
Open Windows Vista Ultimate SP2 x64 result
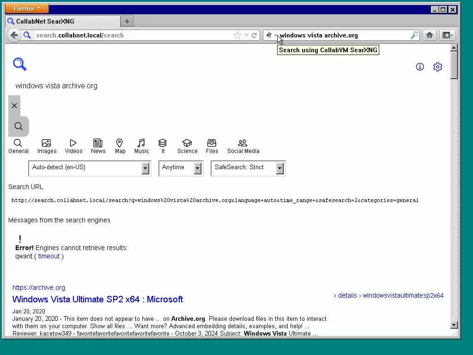(97, 299)
